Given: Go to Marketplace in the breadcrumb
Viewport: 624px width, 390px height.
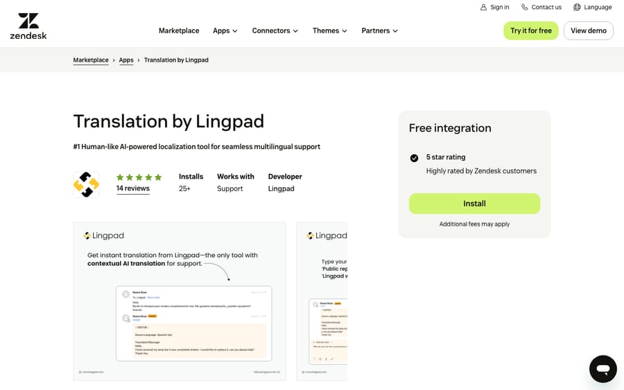Looking at the screenshot, I should [x=91, y=60].
